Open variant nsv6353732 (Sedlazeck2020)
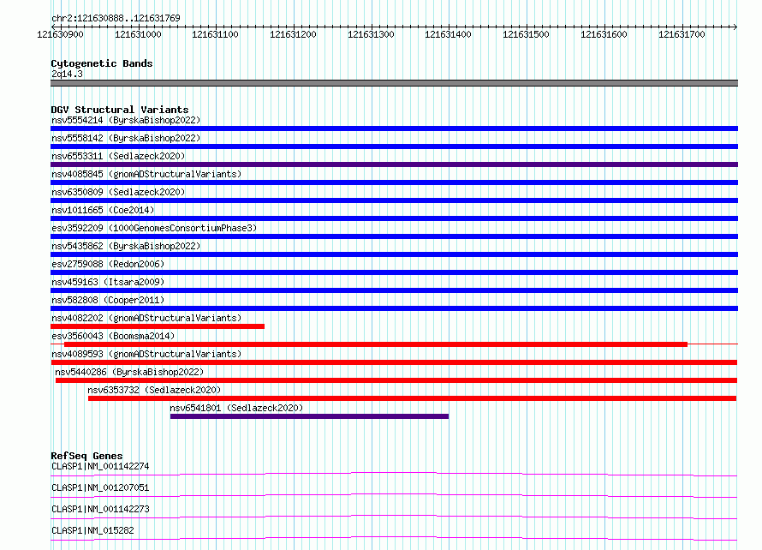The height and width of the screenshot is (550, 762). pyautogui.click(x=154, y=390)
